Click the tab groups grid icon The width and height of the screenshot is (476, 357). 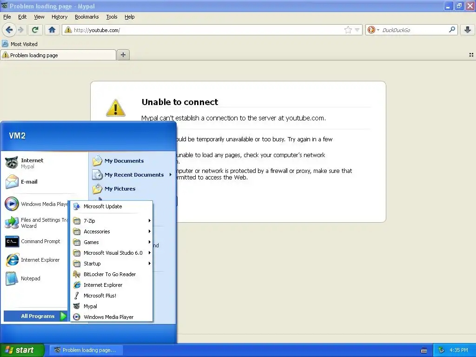click(x=471, y=55)
